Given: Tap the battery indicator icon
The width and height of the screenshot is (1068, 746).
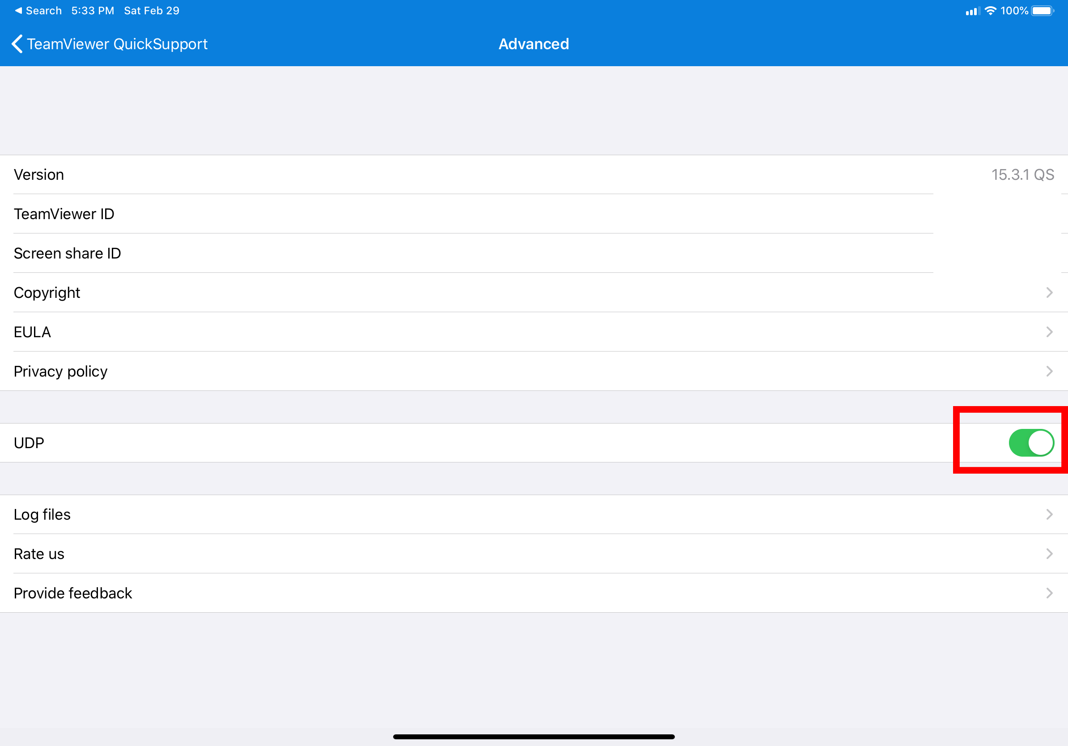Looking at the screenshot, I should tap(1043, 11).
